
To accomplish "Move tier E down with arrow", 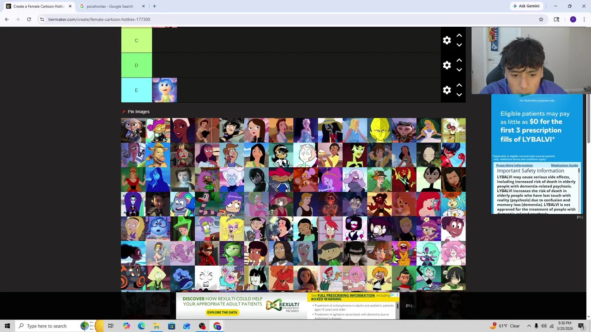I will click(x=459, y=95).
